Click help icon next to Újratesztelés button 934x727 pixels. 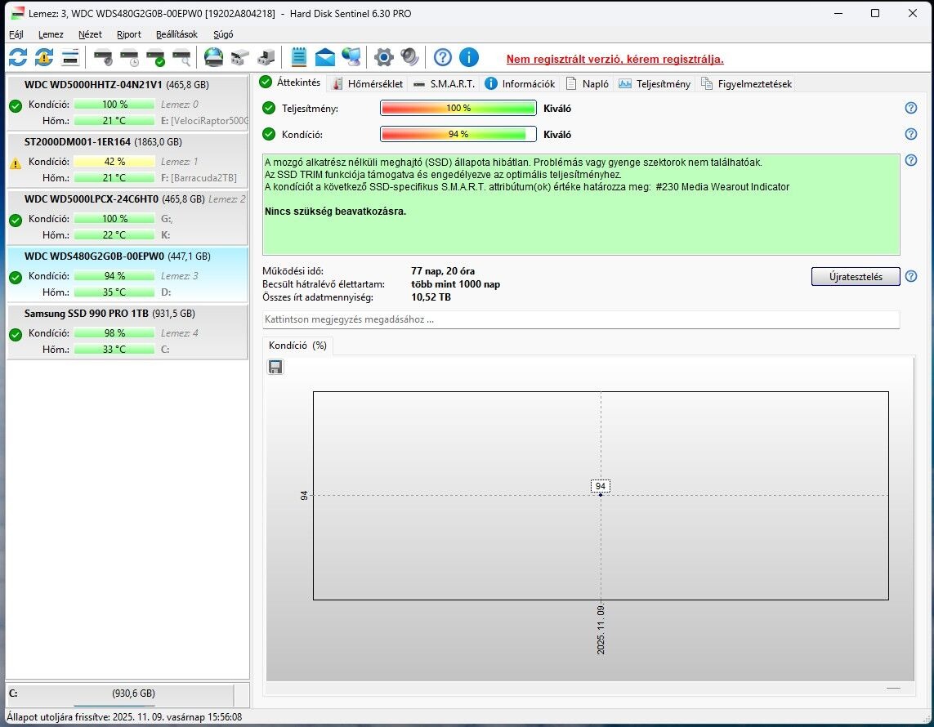tap(911, 276)
